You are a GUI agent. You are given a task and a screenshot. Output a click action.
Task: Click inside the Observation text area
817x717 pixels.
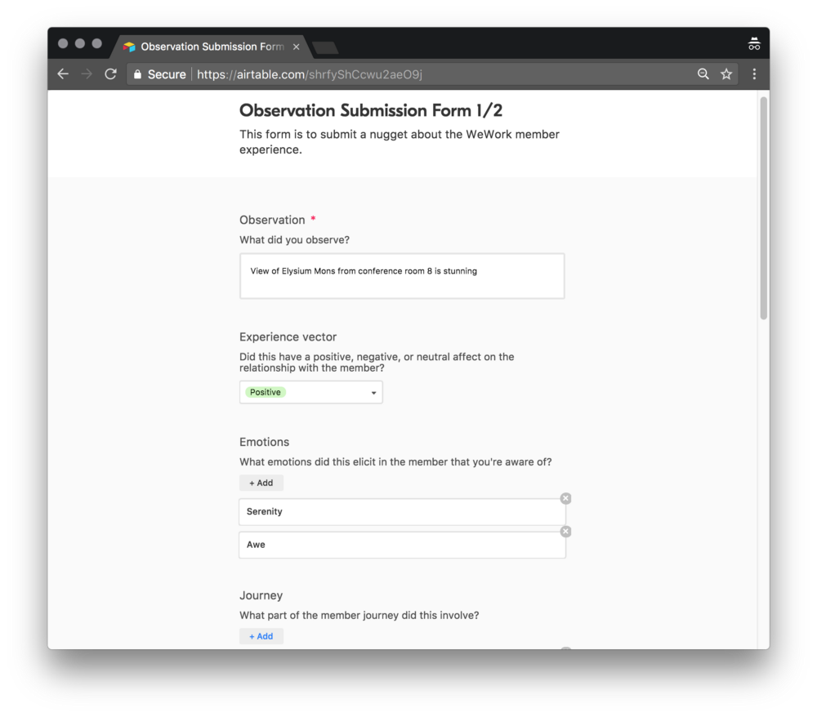point(402,275)
